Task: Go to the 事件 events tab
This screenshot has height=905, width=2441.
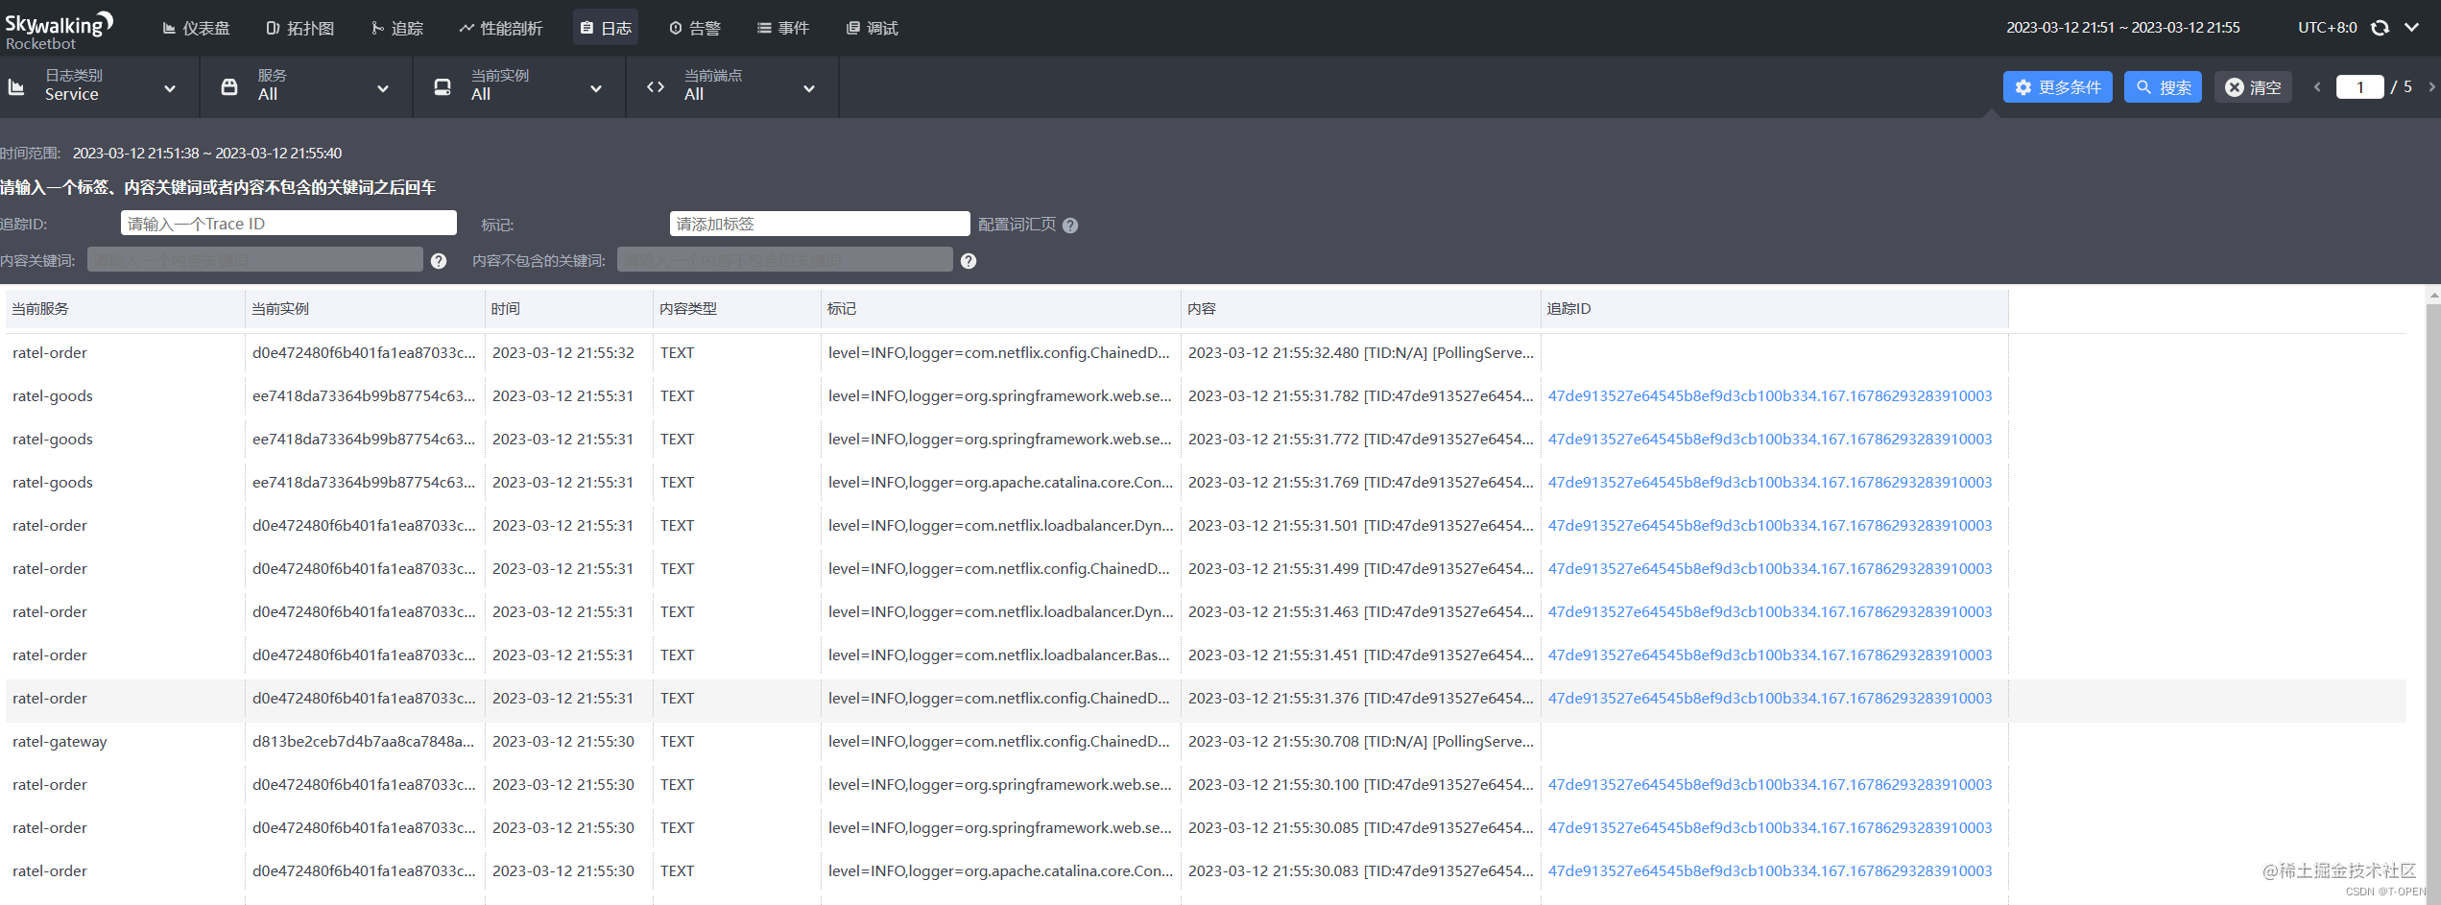Action: click(783, 28)
